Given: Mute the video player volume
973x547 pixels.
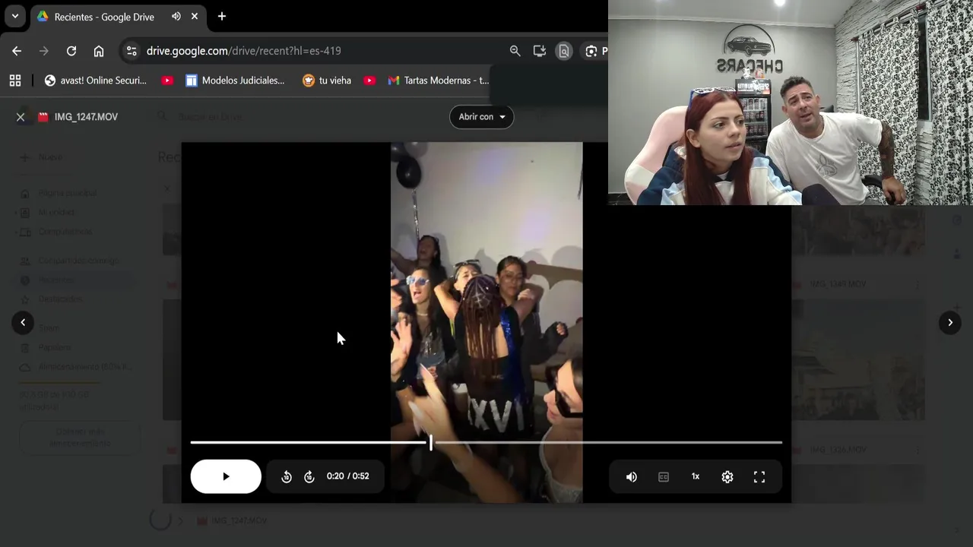Looking at the screenshot, I should [632, 476].
